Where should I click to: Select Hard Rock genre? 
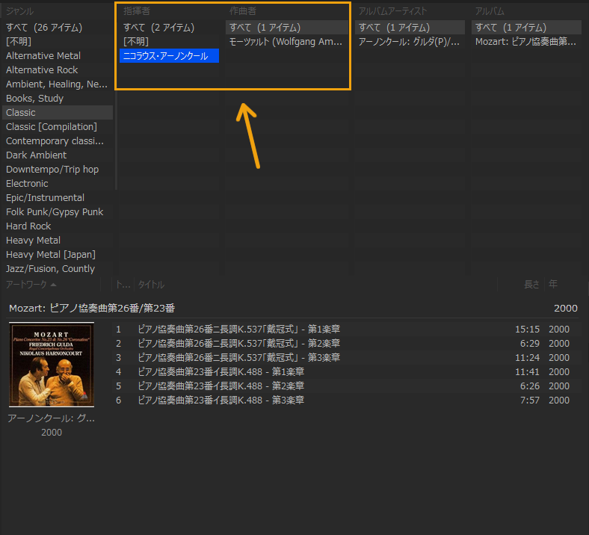click(58, 226)
